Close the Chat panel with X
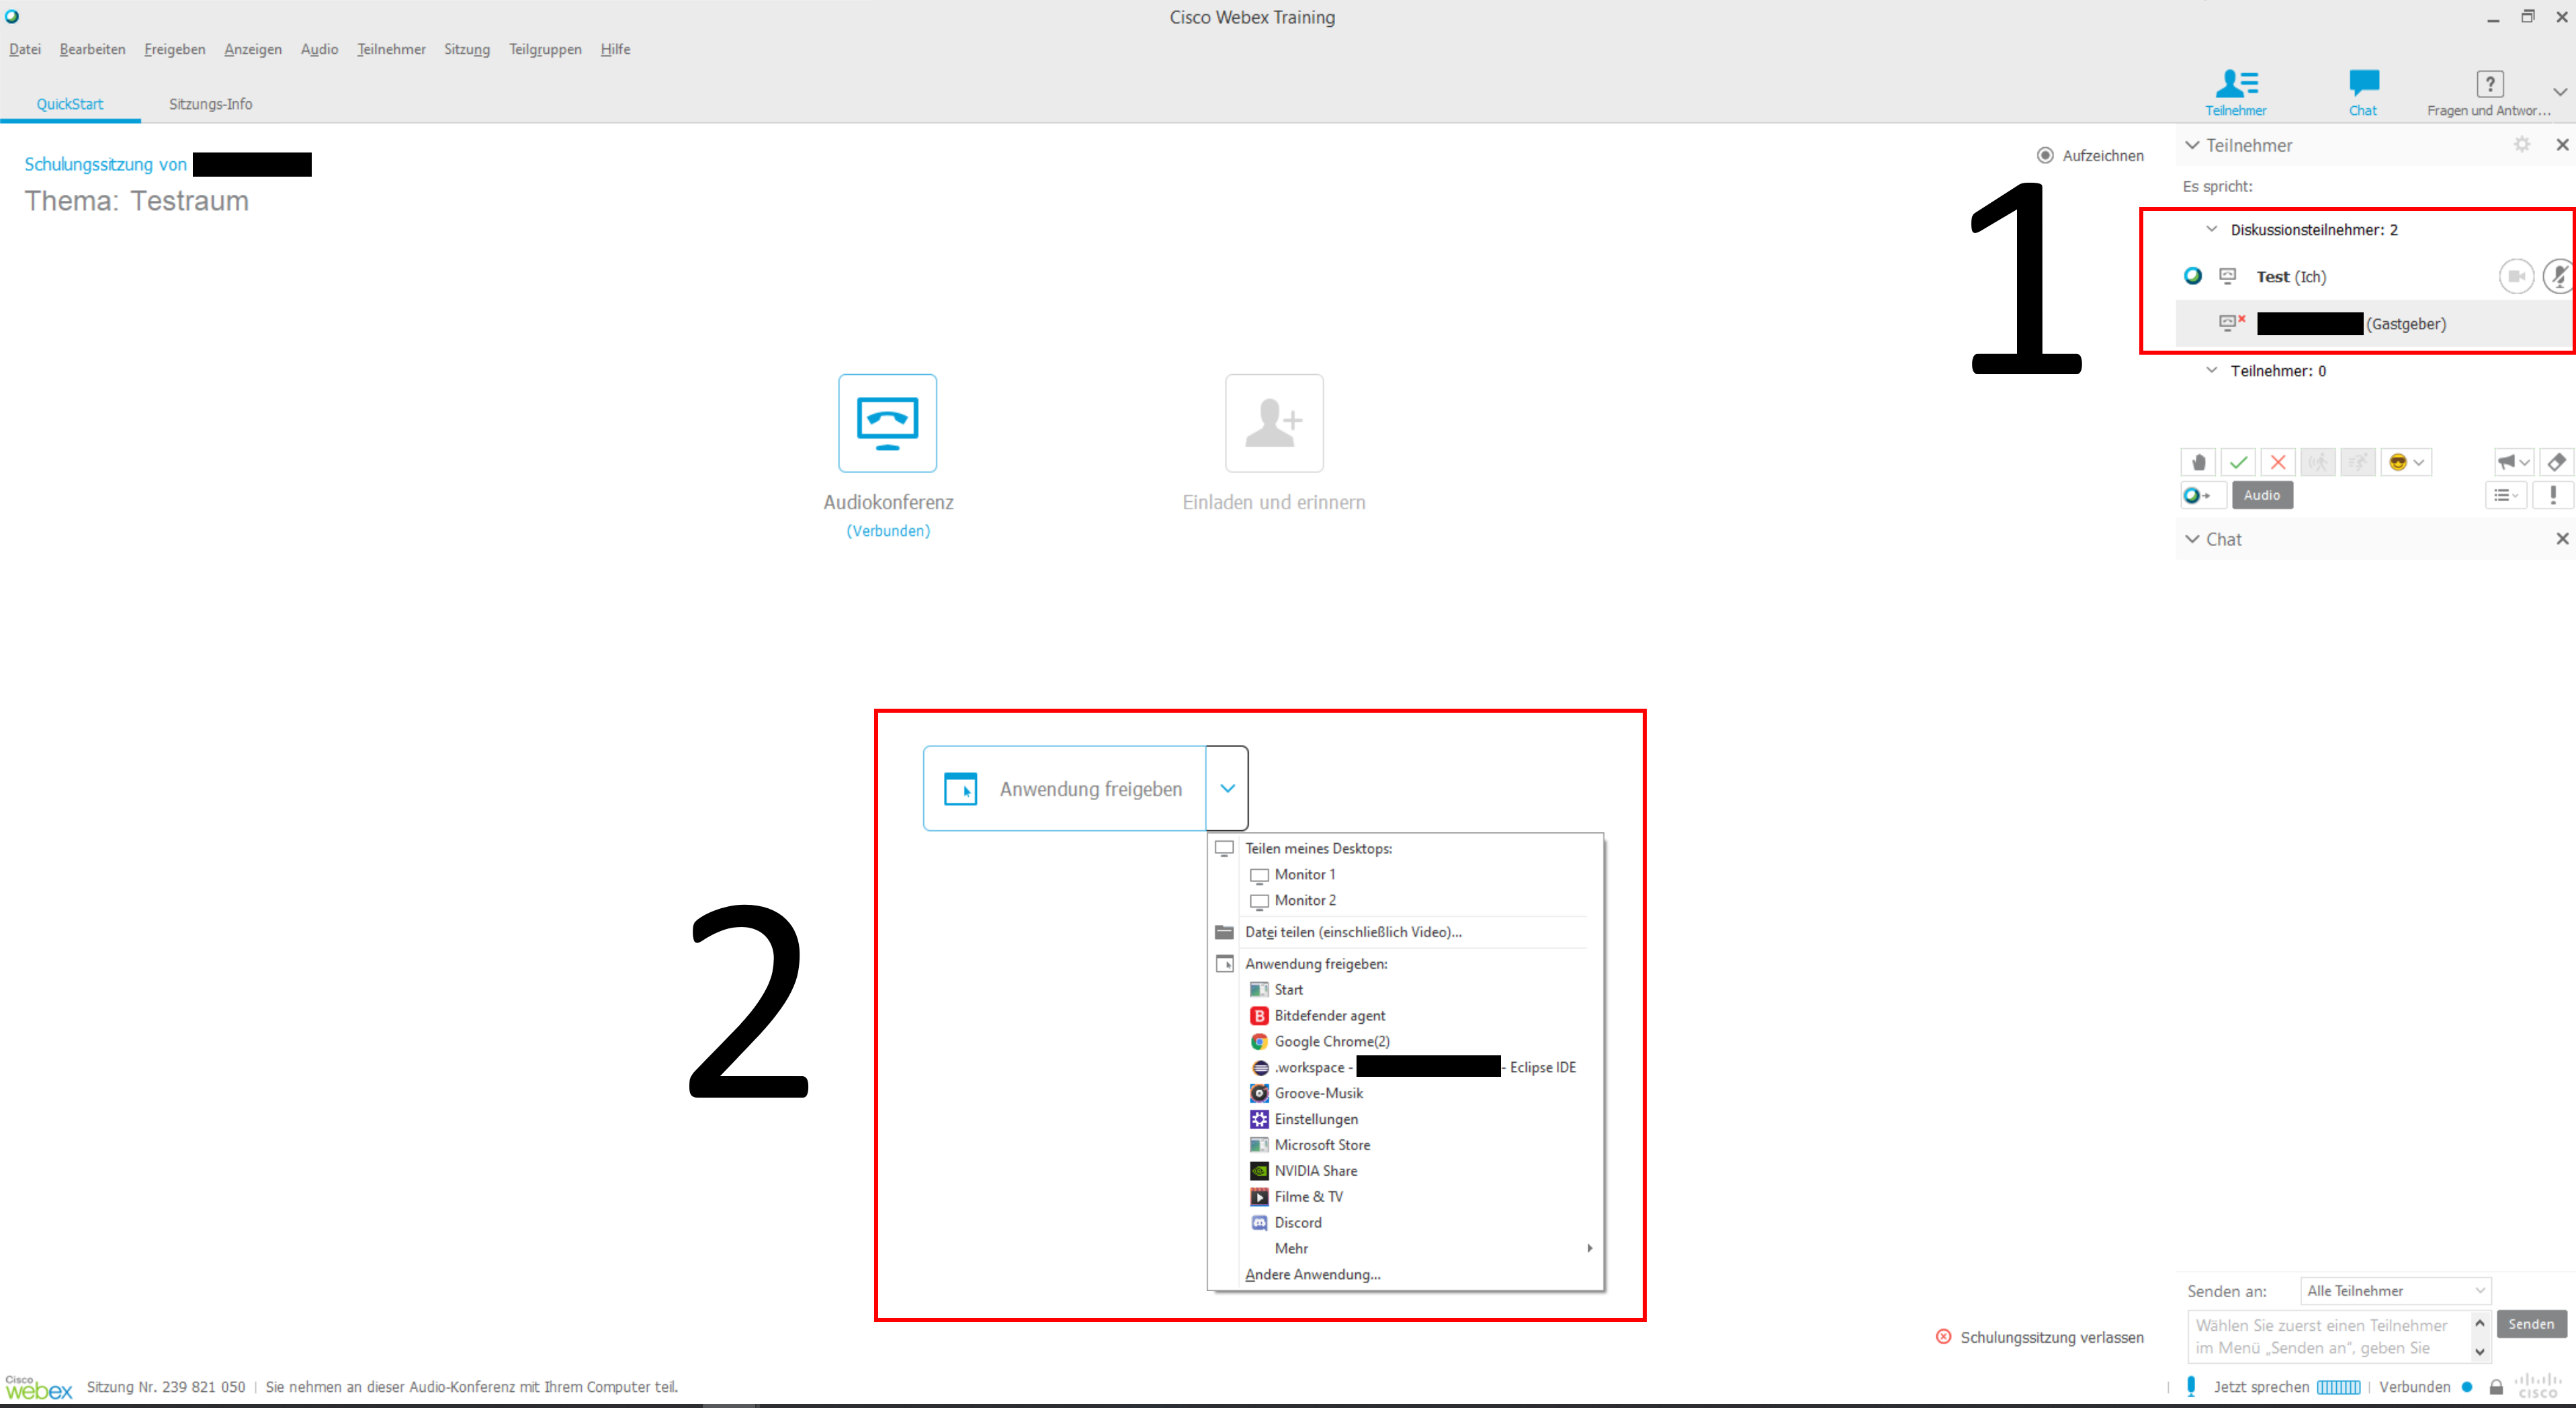Viewport: 2576px width, 1408px height. point(2562,539)
